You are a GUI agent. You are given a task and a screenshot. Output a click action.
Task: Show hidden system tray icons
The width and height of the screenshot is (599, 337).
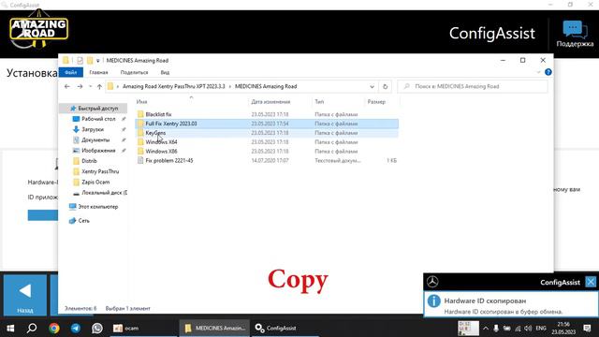click(x=486, y=329)
